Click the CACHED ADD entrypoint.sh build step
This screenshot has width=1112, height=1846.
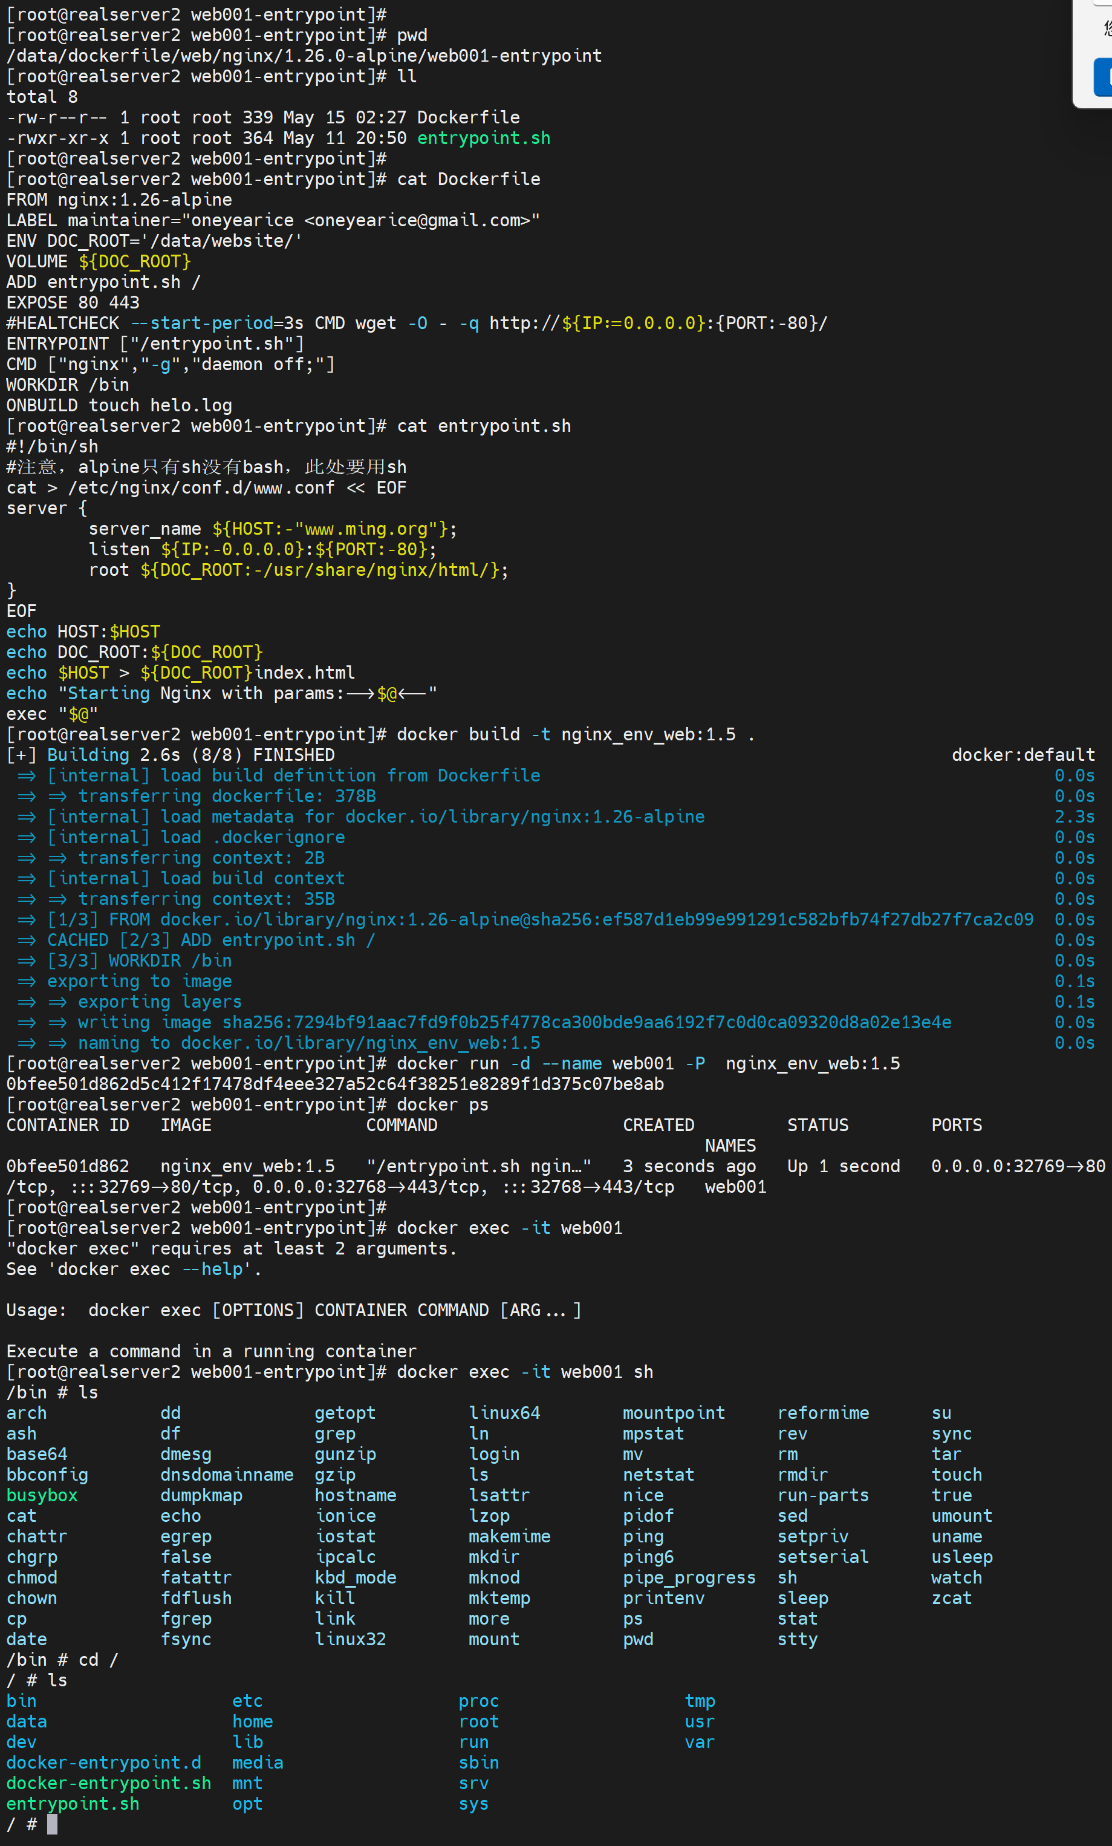click(210, 939)
